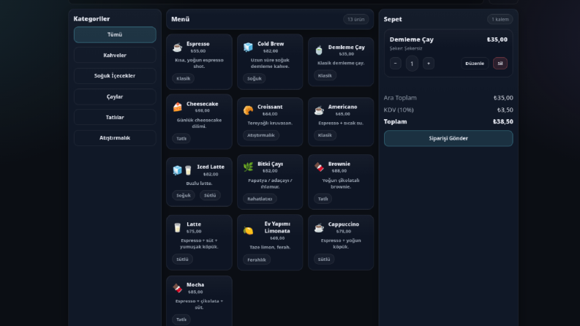Click the Ara Toplam label
This screenshot has height=326, width=580.
coord(400,98)
